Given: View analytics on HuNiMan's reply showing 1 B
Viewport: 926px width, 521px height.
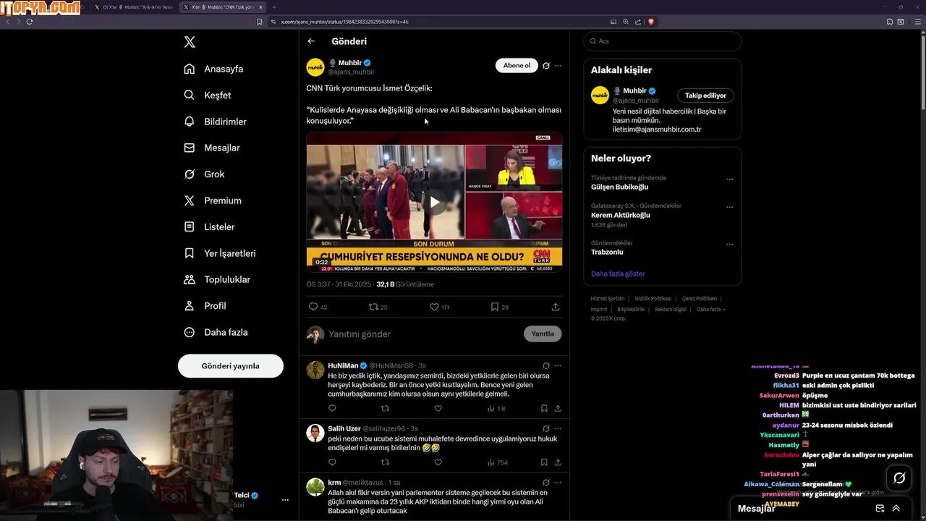Looking at the screenshot, I should coord(496,409).
